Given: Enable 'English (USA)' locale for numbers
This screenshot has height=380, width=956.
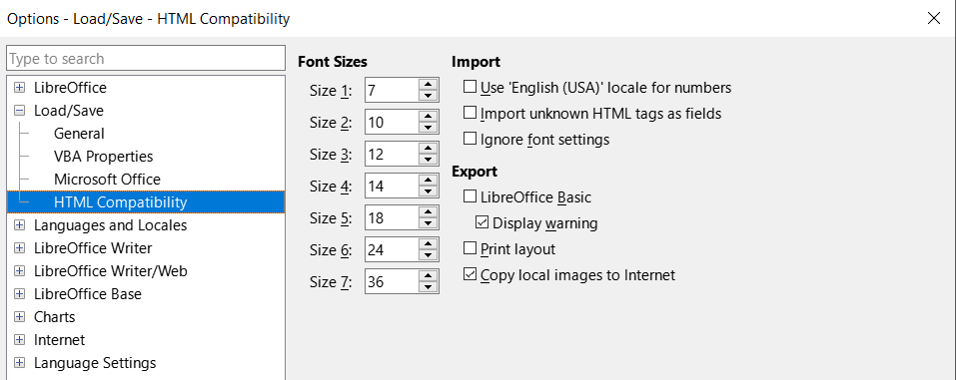Looking at the screenshot, I should point(470,87).
